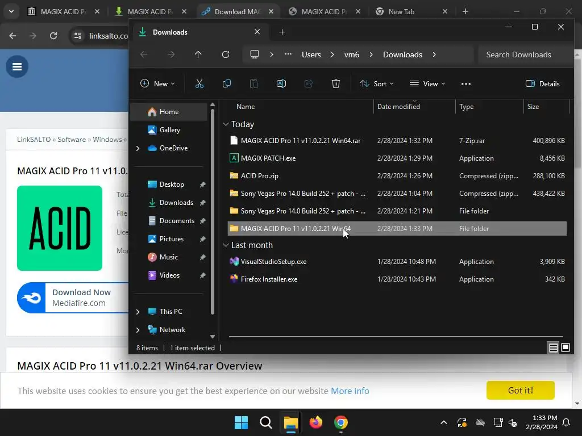The height and width of the screenshot is (436, 582).
Task: Click File Explorer icon in taskbar
Action: (x=291, y=422)
